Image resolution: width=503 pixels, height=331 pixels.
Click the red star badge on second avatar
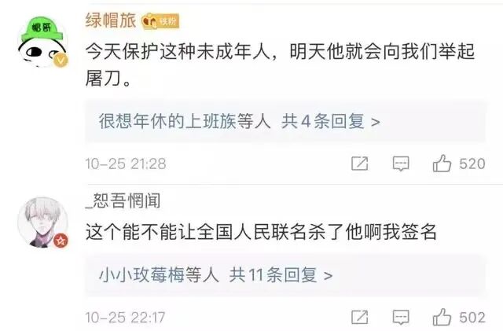[x=61, y=240]
